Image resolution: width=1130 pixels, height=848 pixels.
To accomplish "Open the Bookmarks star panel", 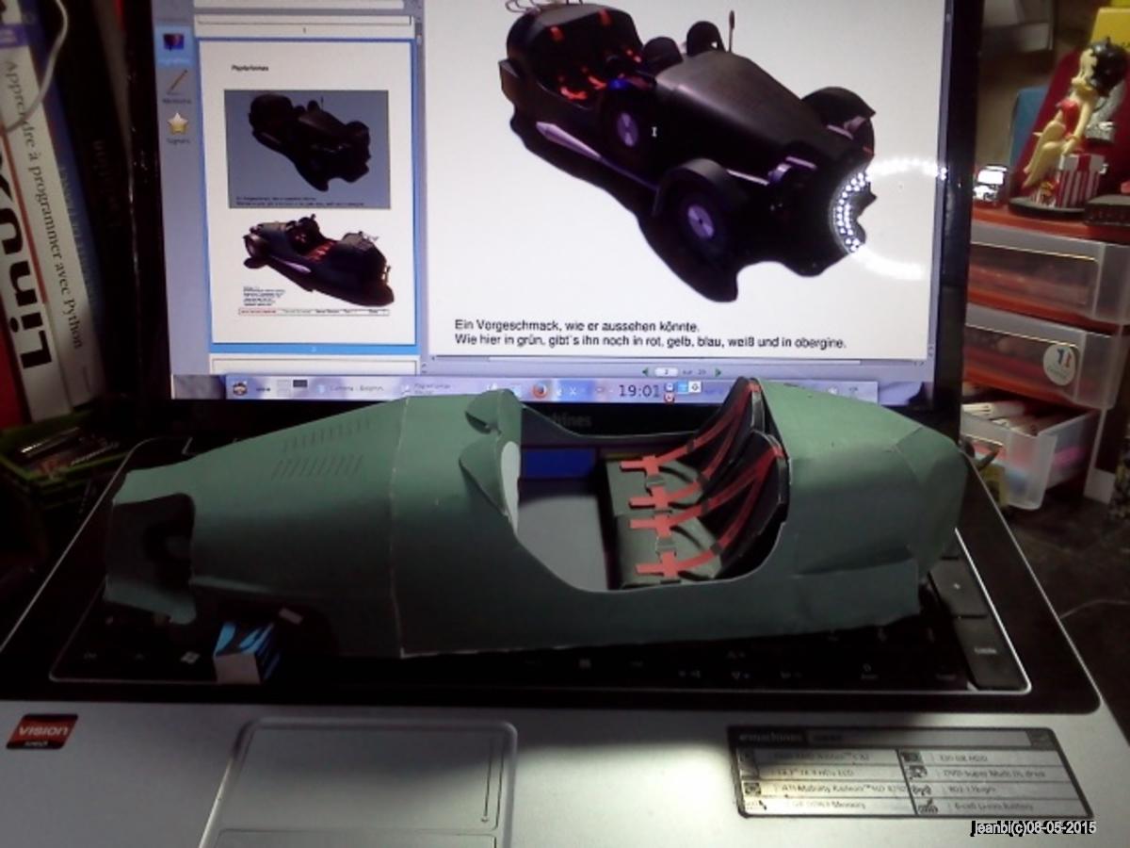I will pos(177,126).
